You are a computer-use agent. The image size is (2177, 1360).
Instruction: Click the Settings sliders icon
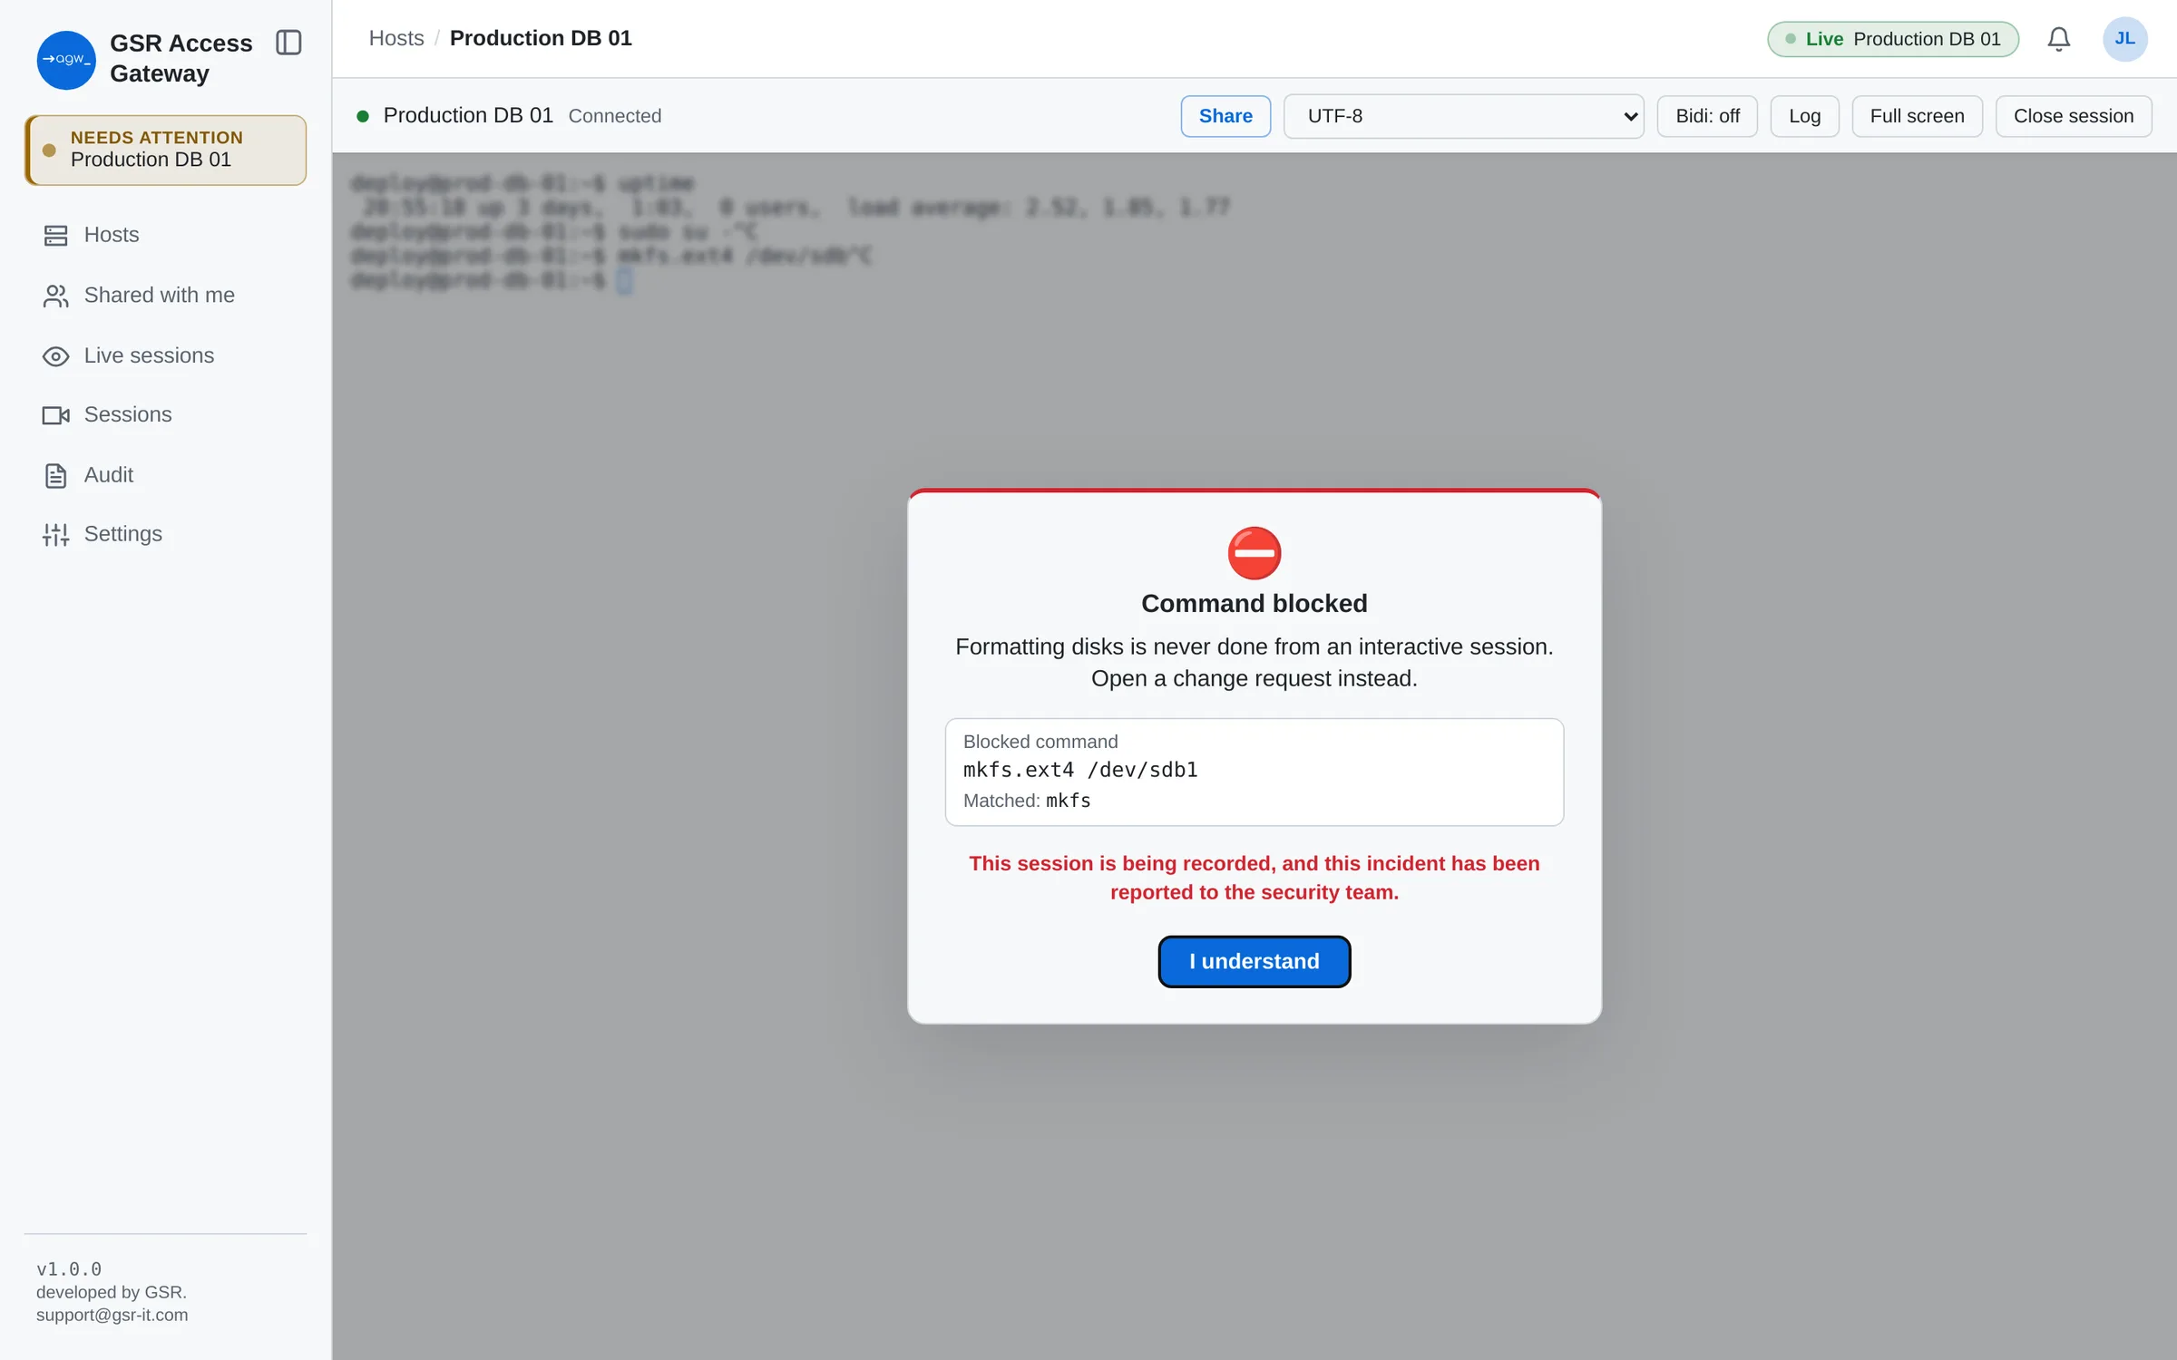[x=55, y=535]
